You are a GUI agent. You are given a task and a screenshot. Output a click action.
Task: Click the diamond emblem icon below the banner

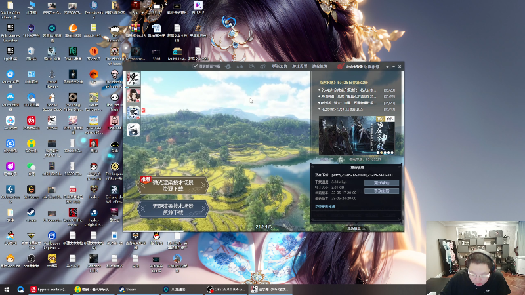click(341, 159)
